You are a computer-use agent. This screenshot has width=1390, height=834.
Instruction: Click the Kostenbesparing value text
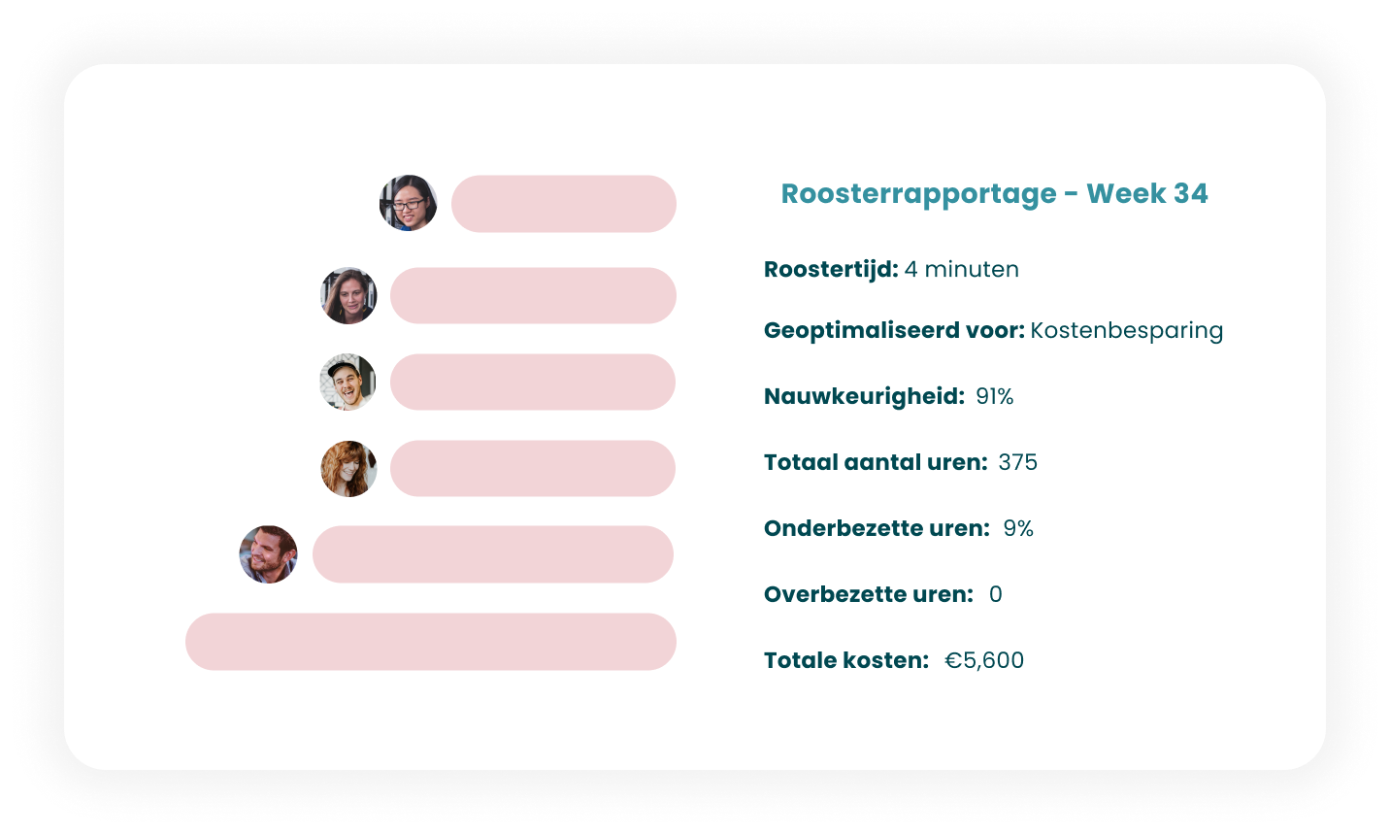[x=1126, y=330]
